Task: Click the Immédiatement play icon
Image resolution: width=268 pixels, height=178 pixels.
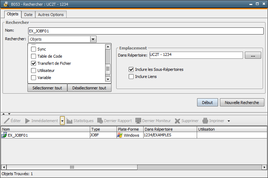Action: [x=28, y=121]
